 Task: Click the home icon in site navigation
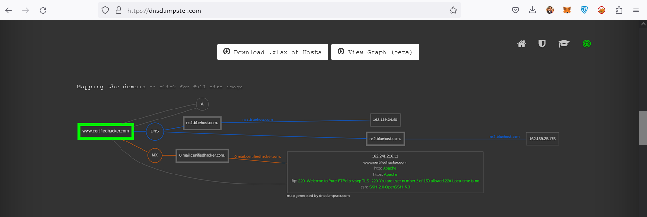tap(522, 43)
